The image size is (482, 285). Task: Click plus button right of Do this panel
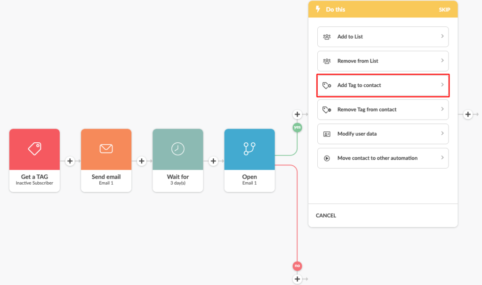[x=468, y=114]
